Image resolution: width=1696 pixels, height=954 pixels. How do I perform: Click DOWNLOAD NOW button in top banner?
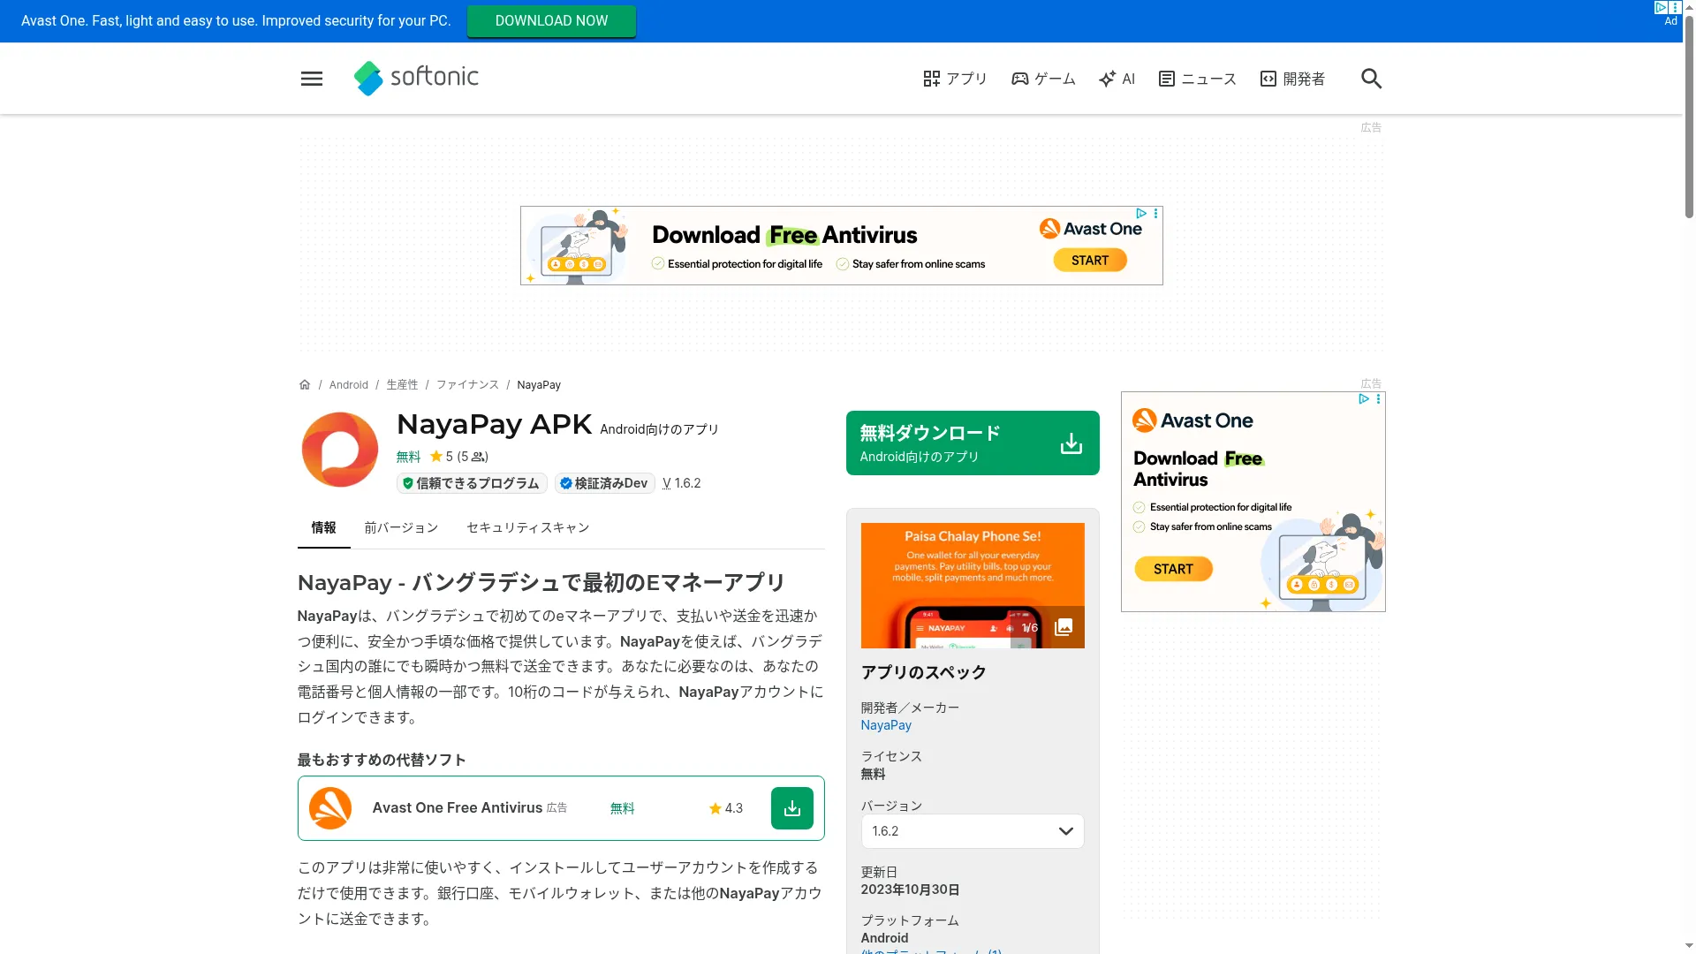(x=551, y=21)
